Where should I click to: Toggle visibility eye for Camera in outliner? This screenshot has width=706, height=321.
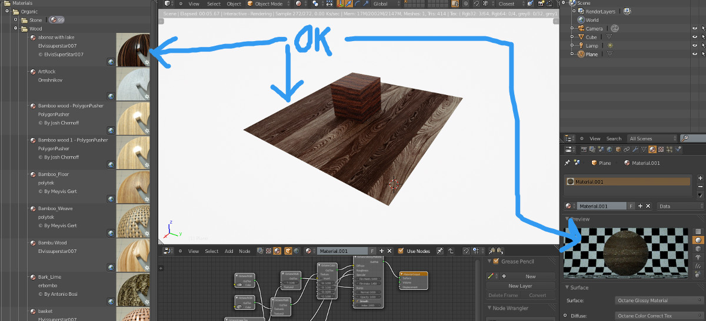[x=695, y=28]
